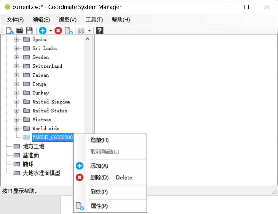Expand the United Kingdom tree node

[16, 102]
